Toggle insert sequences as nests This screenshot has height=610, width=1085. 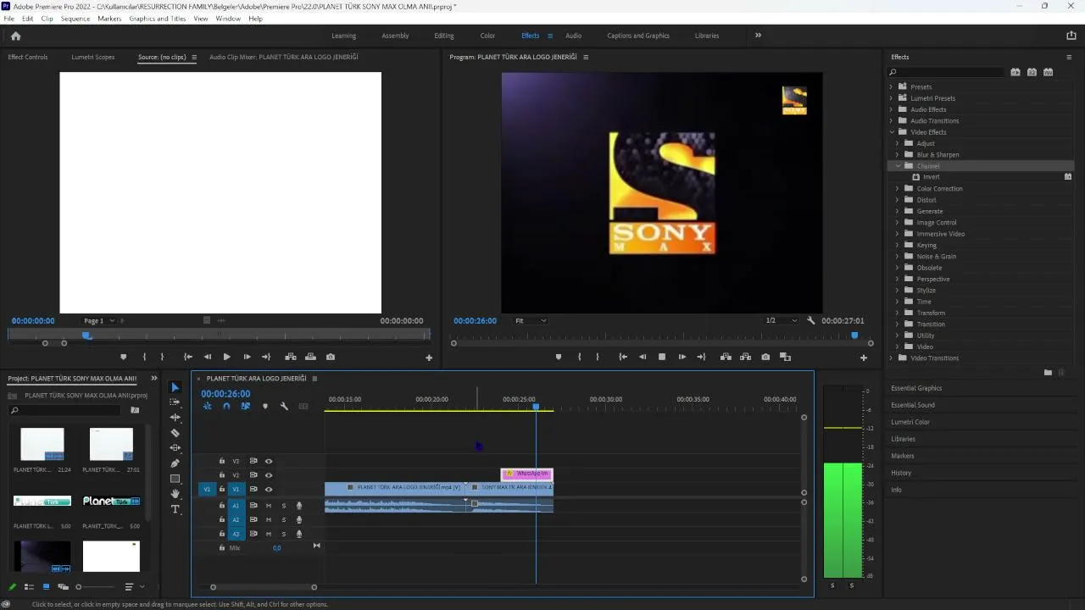click(207, 407)
